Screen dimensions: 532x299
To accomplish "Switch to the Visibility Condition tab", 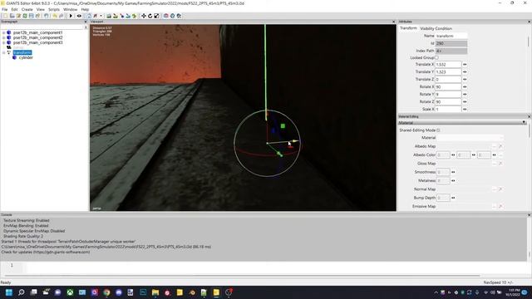I will [436, 28].
